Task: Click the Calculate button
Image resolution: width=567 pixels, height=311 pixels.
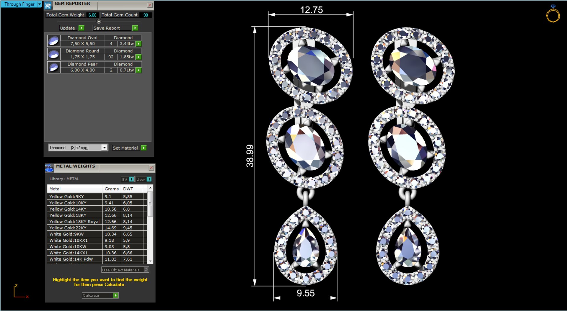Action: [97, 295]
